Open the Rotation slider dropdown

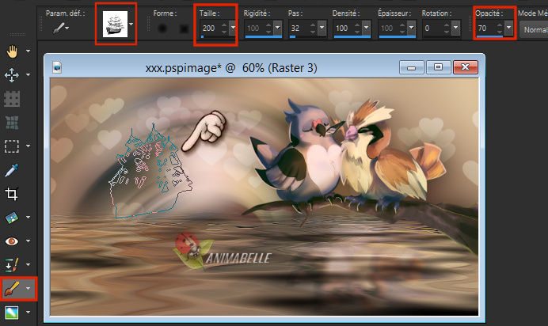(x=455, y=27)
